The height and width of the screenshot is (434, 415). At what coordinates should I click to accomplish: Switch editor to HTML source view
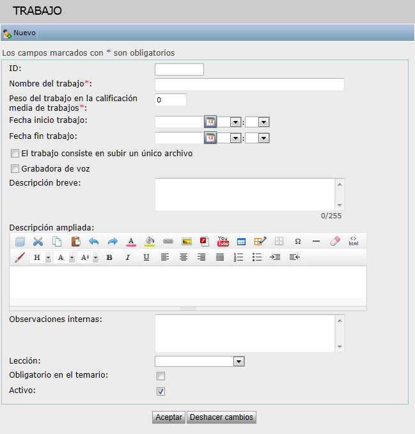point(354,241)
